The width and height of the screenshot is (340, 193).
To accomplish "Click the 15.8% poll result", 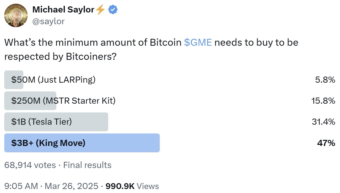I will pos(323,101).
